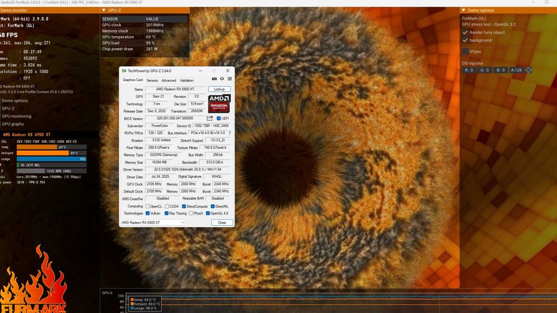This screenshot has width=557, height=313.
Task: Click the Close button in GPU-Z
Action: (222, 222)
